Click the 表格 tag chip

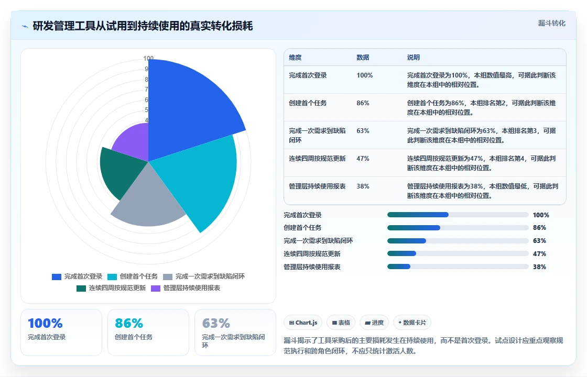click(x=341, y=323)
